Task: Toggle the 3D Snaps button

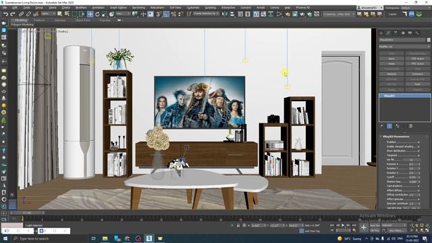Action: pos(159,13)
